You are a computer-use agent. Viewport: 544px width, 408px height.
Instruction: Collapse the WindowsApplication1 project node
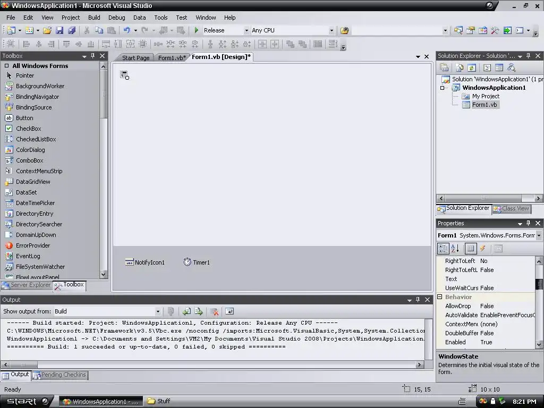443,88
